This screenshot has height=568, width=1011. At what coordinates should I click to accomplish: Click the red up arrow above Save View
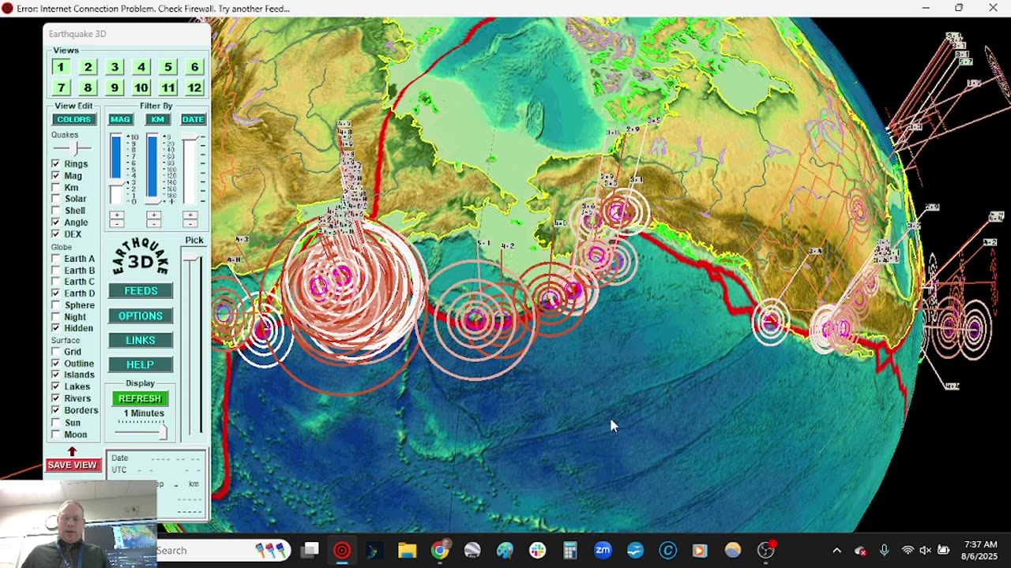(x=72, y=452)
